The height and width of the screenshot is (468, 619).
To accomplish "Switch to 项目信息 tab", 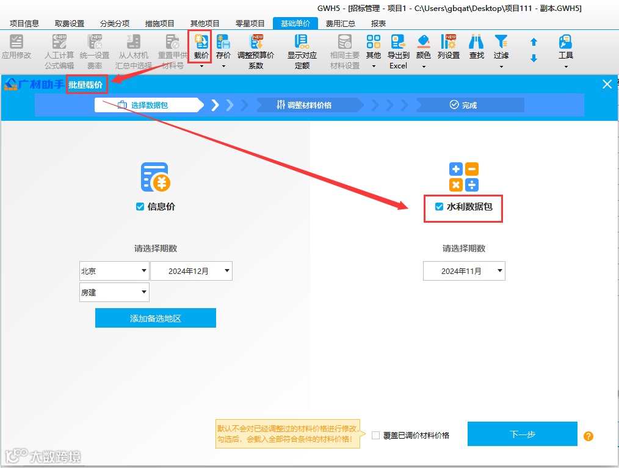I will [24, 24].
